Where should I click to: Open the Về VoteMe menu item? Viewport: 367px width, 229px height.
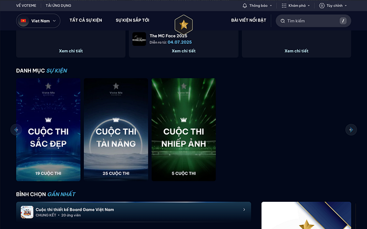point(26,6)
